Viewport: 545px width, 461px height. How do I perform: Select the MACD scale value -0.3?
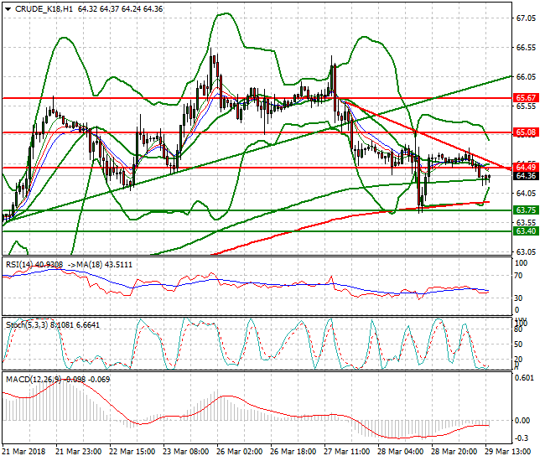click(522, 438)
